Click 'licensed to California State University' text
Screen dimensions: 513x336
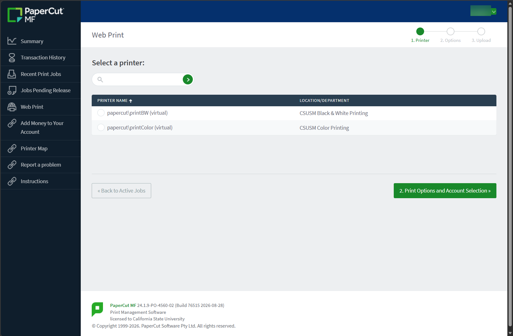click(x=147, y=319)
